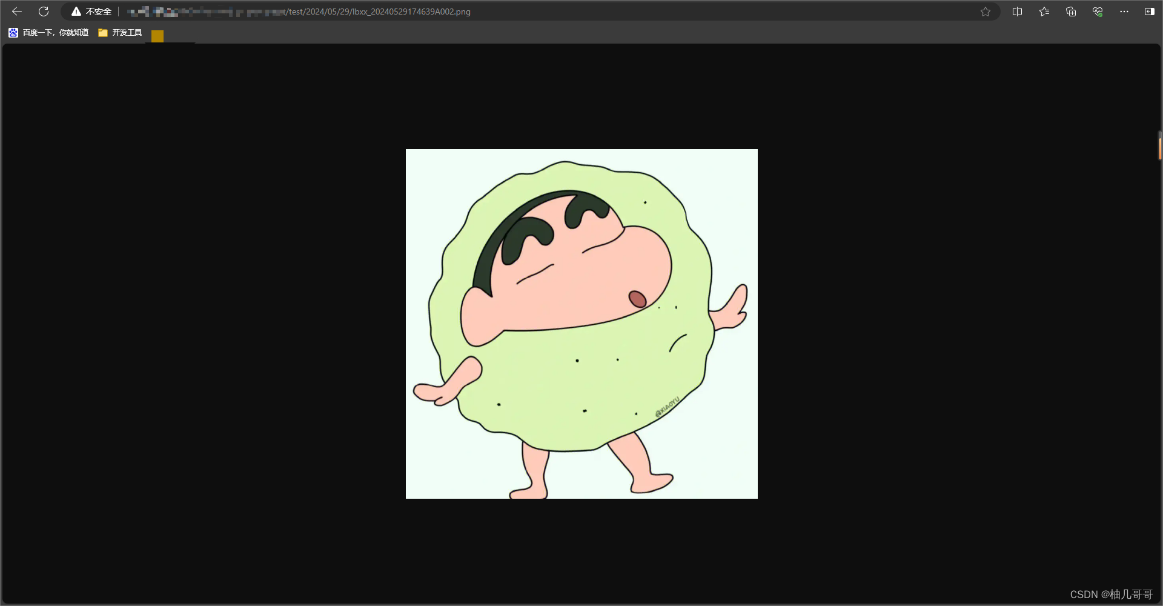Reload the page with the refresh icon

point(44,12)
